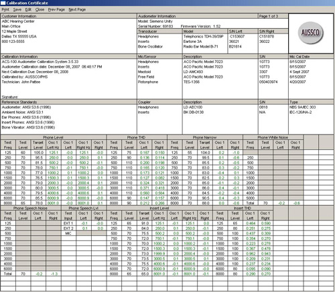
Task: Go to Next Page
Action: [x=77, y=9]
